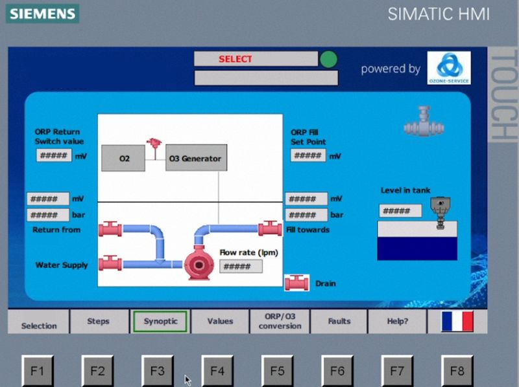
Task: Click the F1 function key
Action: [x=38, y=371]
